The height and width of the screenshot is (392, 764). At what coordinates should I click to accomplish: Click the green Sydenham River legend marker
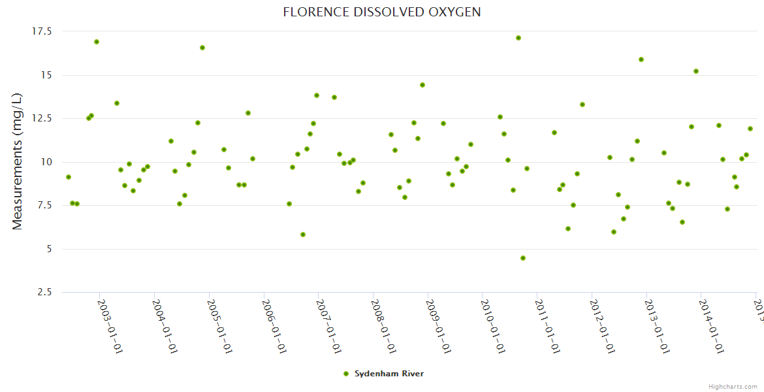346,374
